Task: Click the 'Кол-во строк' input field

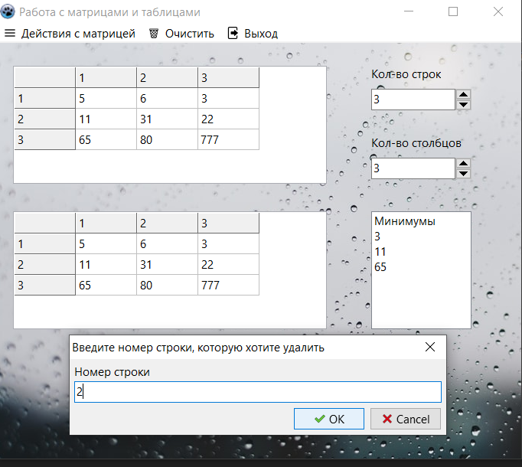Action: click(x=413, y=100)
